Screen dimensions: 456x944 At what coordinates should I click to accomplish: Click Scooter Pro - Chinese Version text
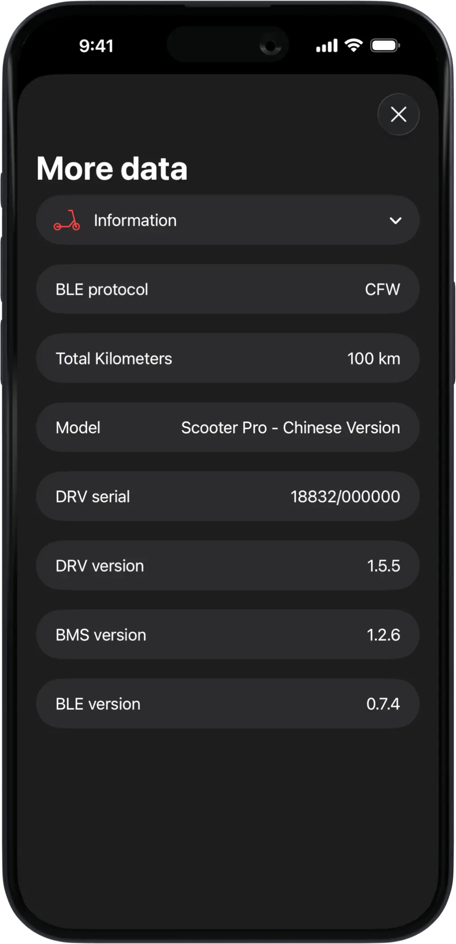coord(290,428)
